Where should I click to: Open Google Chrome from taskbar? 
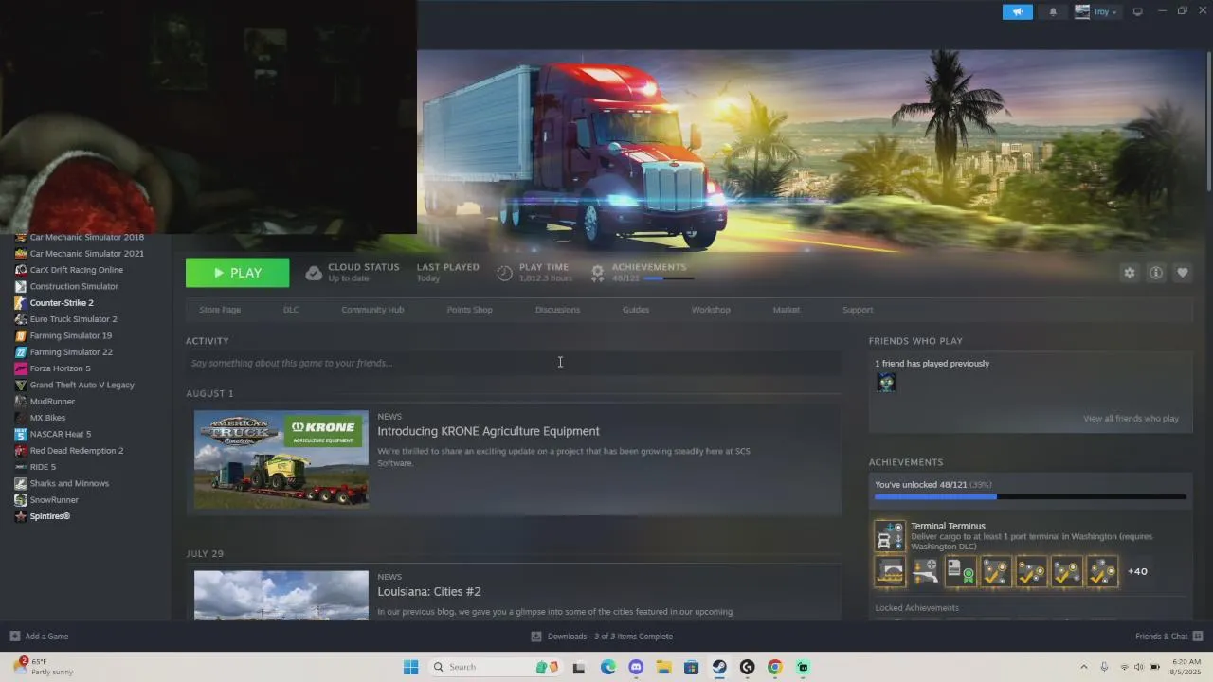(774, 667)
